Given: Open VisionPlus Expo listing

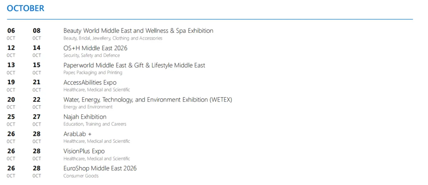Looking at the screenshot, I should click(x=84, y=151).
